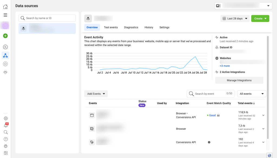This screenshot has width=277, height=158.
Task: Open the All events filter dropdown
Action: (252, 94)
